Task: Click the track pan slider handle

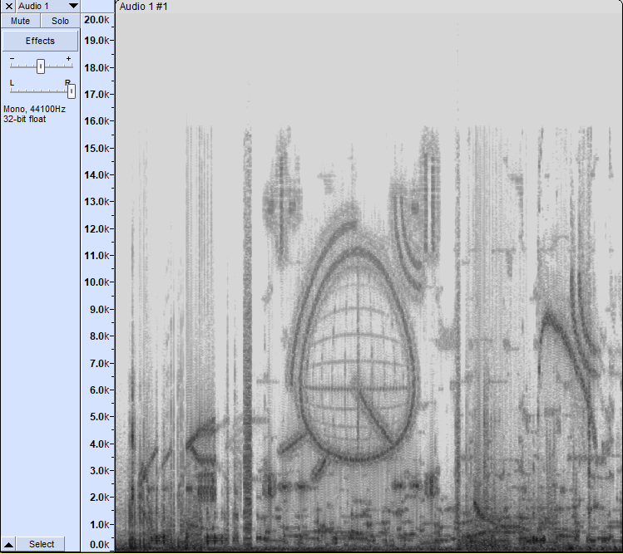Action: pos(72,91)
